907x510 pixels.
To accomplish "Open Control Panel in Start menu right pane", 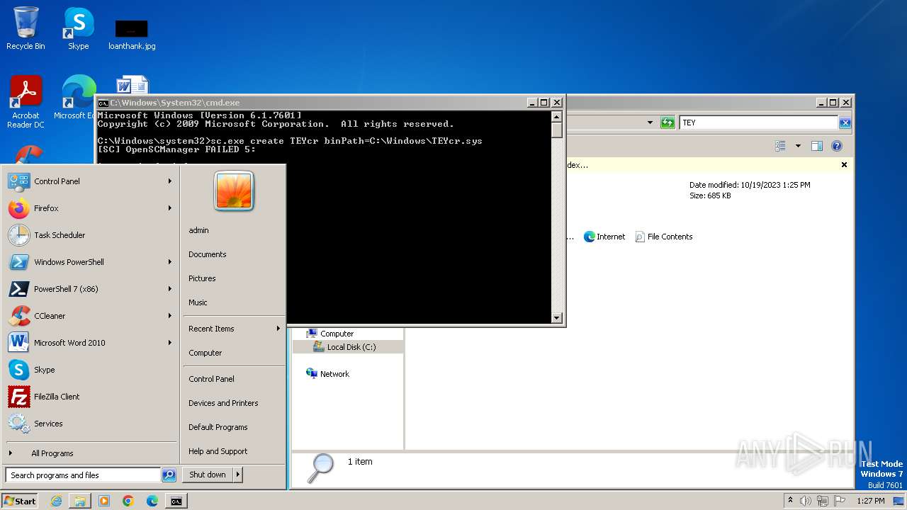I will point(211,379).
